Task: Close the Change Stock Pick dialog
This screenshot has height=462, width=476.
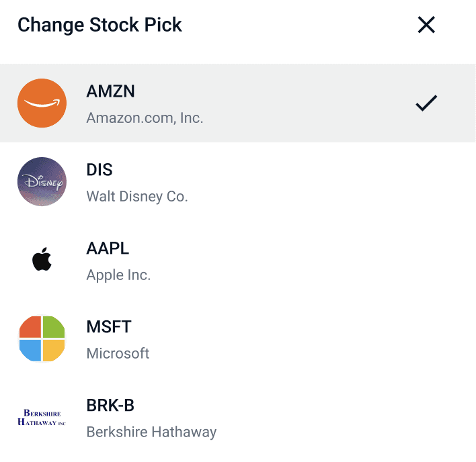Action: pos(426,25)
